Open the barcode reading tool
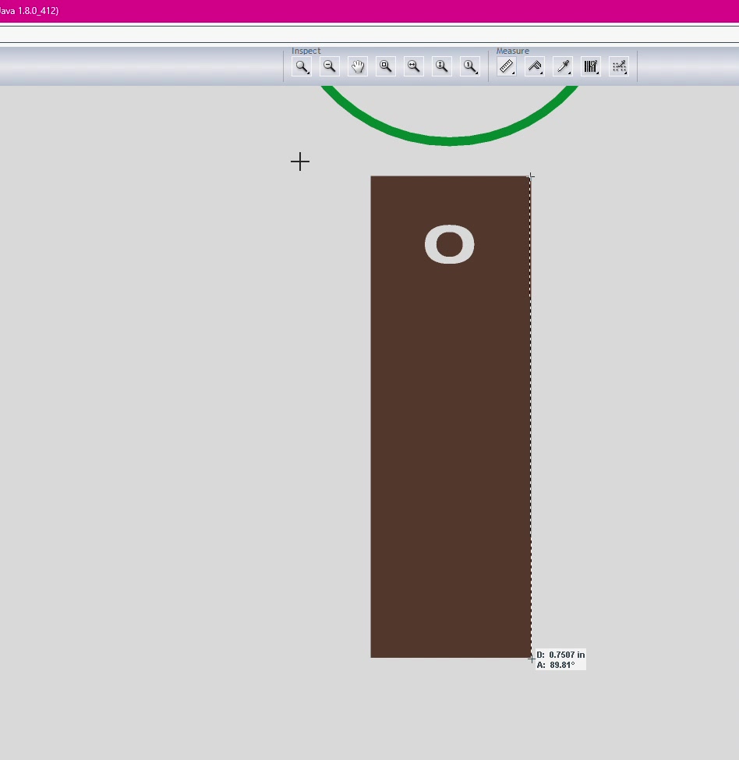Viewport: 739px width, 760px height. [x=591, y=66]
